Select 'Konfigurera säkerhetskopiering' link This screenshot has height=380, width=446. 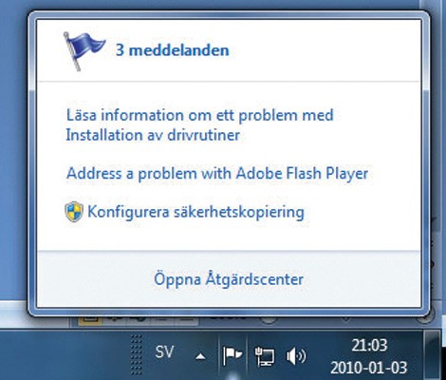coord(195,212)
